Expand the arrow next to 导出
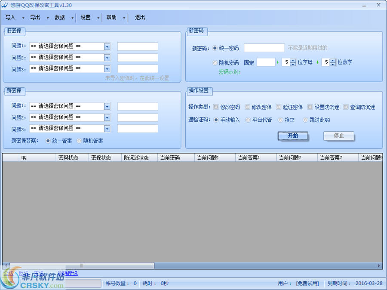 point(48,18)
